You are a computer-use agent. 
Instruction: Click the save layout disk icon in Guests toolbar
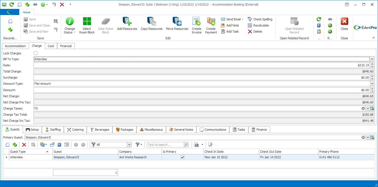[x=196, y=145]
